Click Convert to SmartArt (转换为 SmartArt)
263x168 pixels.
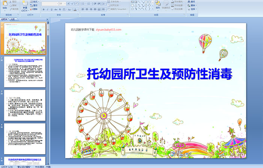click(118, 9)
